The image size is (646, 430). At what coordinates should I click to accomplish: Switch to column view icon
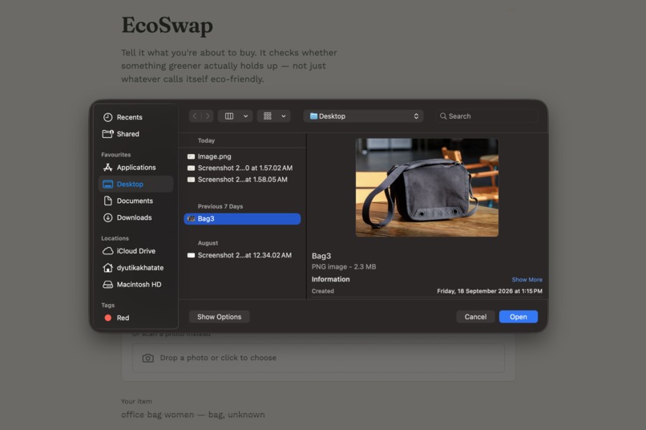tap(229, 116)
